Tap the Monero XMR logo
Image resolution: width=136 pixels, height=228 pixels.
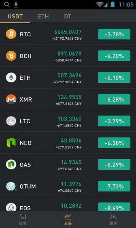pos(11,99)
